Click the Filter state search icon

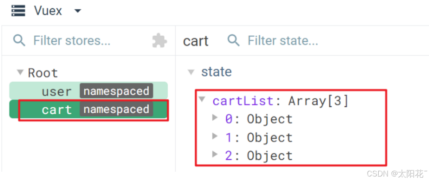(234, 41)
